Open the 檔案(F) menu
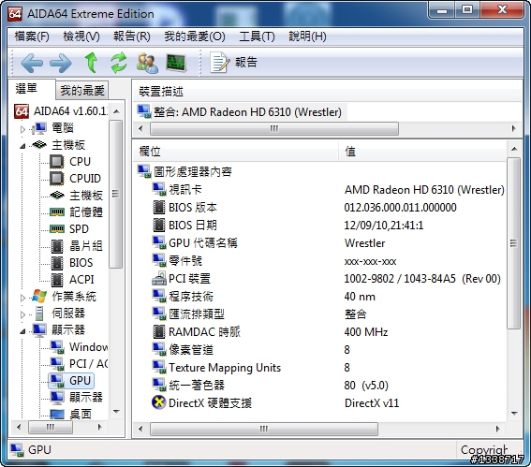This screenshot has height=467, width=531. tap(32, 36)
